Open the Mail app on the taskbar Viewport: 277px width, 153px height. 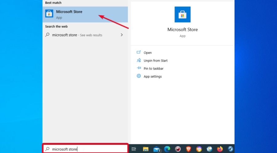(x=157, y=149)
